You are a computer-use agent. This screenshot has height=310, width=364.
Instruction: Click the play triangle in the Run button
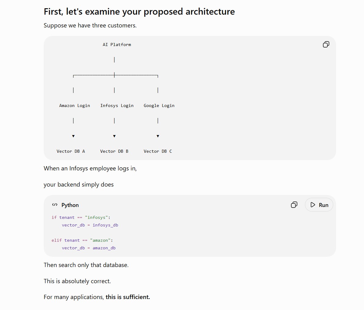[313, 205]
